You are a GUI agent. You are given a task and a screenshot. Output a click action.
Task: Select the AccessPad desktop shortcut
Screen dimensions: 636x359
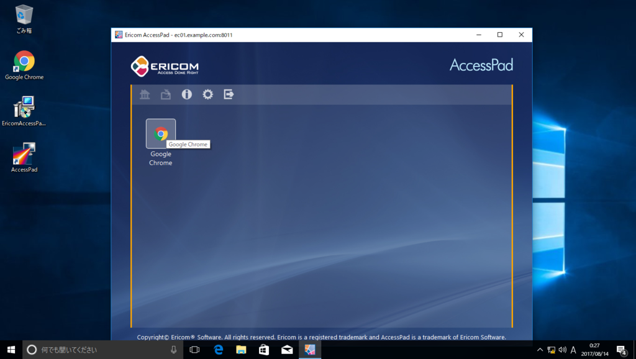(24, 157)
